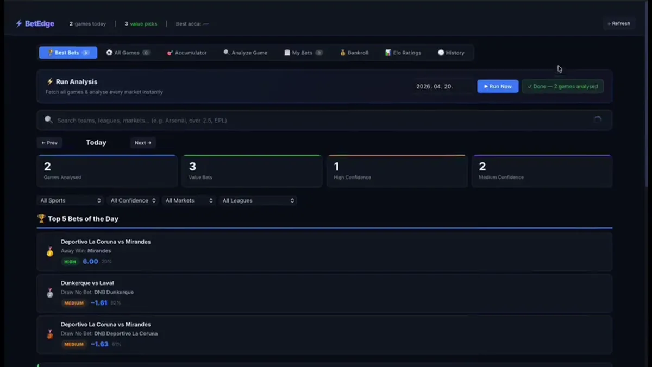The image size is (652, 367).
Task: Expand the All Sports filter dropdown
Action: pyautogui.click(x=70, y=200)
